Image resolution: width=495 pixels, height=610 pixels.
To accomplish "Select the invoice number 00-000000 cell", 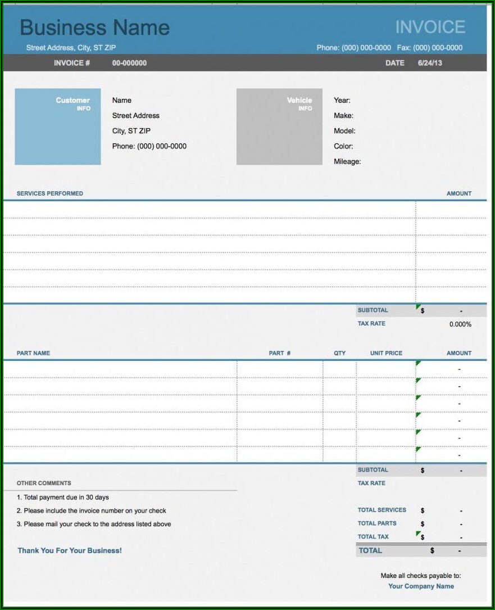I will click(x=129, y=63).
